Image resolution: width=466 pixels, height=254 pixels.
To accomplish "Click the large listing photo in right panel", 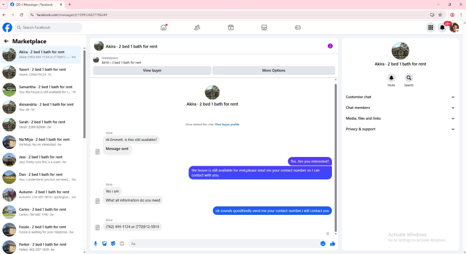I will [x=400, y=51].
